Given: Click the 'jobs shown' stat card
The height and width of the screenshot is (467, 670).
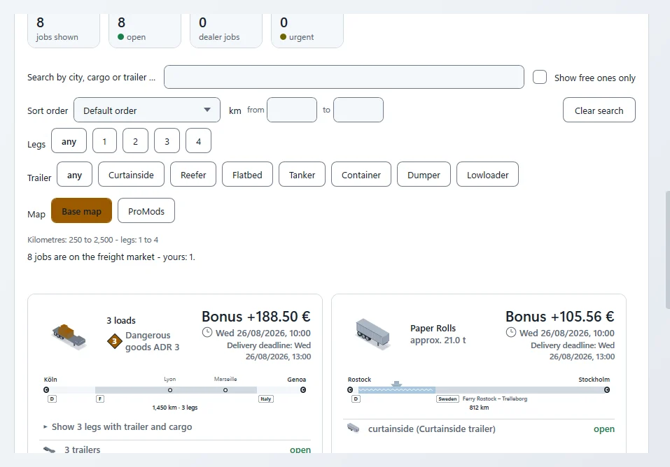Looking at the screenshot, I should pyautogui.click(x=64, y=31).
